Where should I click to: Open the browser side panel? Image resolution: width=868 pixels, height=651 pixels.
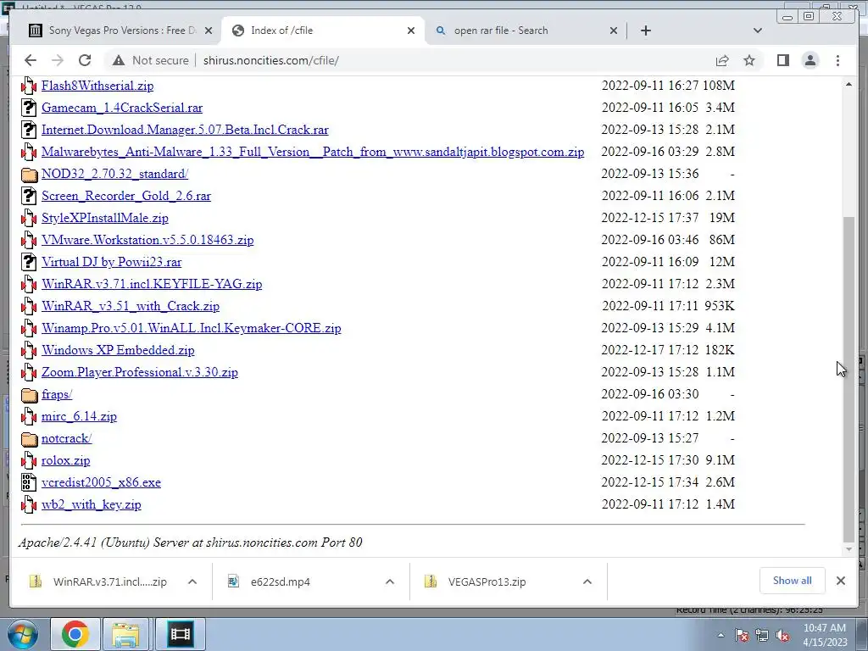[x=782, y=60]
